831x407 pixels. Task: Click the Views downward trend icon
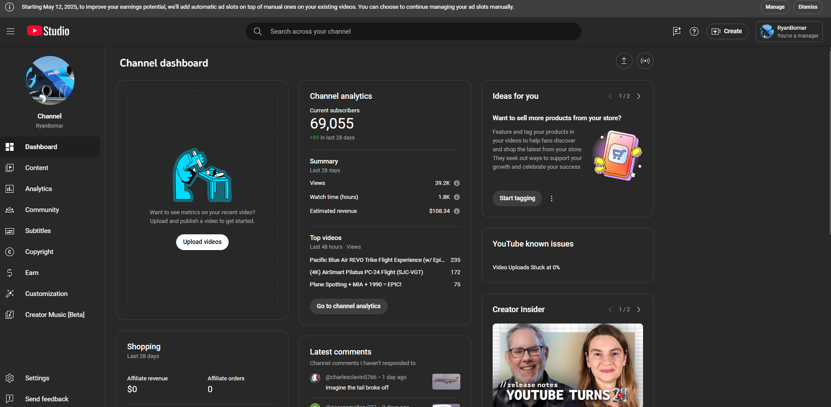(457, 183)
